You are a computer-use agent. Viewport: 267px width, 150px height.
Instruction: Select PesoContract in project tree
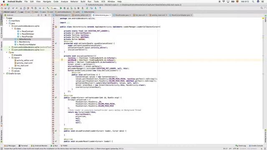click(x=28, y=31)
